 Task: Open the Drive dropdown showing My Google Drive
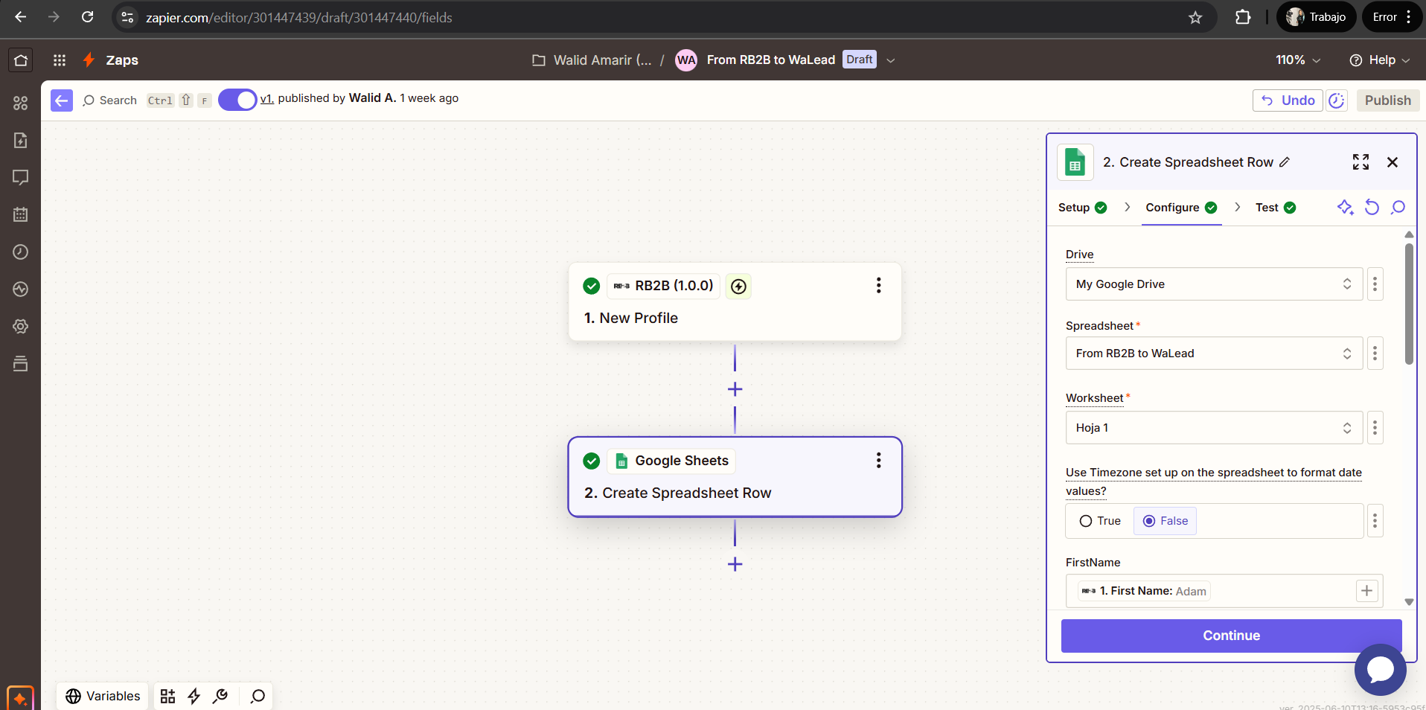[x=1214, y=284]
